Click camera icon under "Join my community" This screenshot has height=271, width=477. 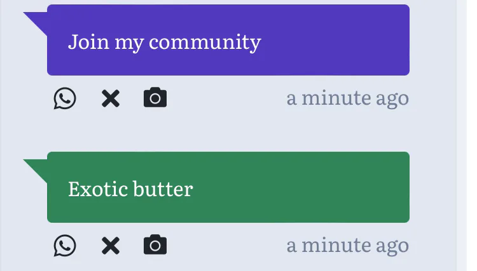point(155,98)
